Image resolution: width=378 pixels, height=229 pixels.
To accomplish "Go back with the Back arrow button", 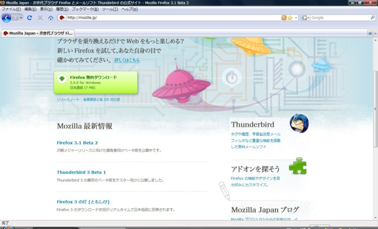I will coord(7,17).
